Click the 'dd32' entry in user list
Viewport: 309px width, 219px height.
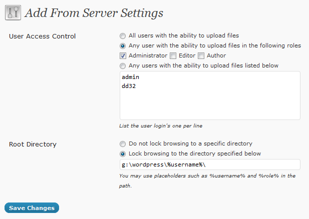[x=129, y=86]
